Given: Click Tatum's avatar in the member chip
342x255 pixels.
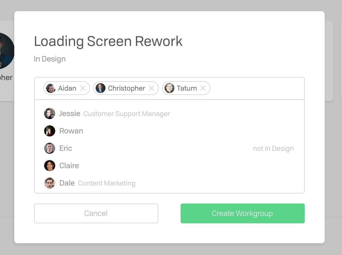Looking at the screenshot, I should click(169, 88).
